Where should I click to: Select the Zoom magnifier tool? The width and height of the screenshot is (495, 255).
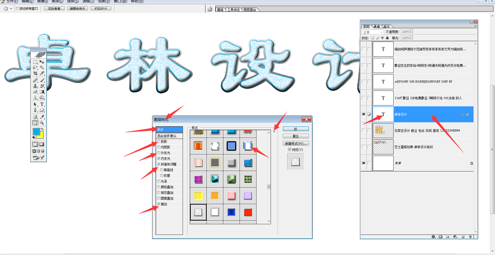click(42, 123)
